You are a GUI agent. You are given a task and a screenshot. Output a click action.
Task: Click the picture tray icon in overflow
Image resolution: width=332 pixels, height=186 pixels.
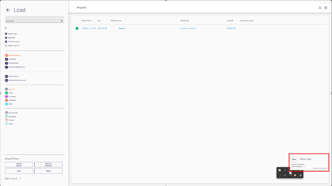(280, 170)
